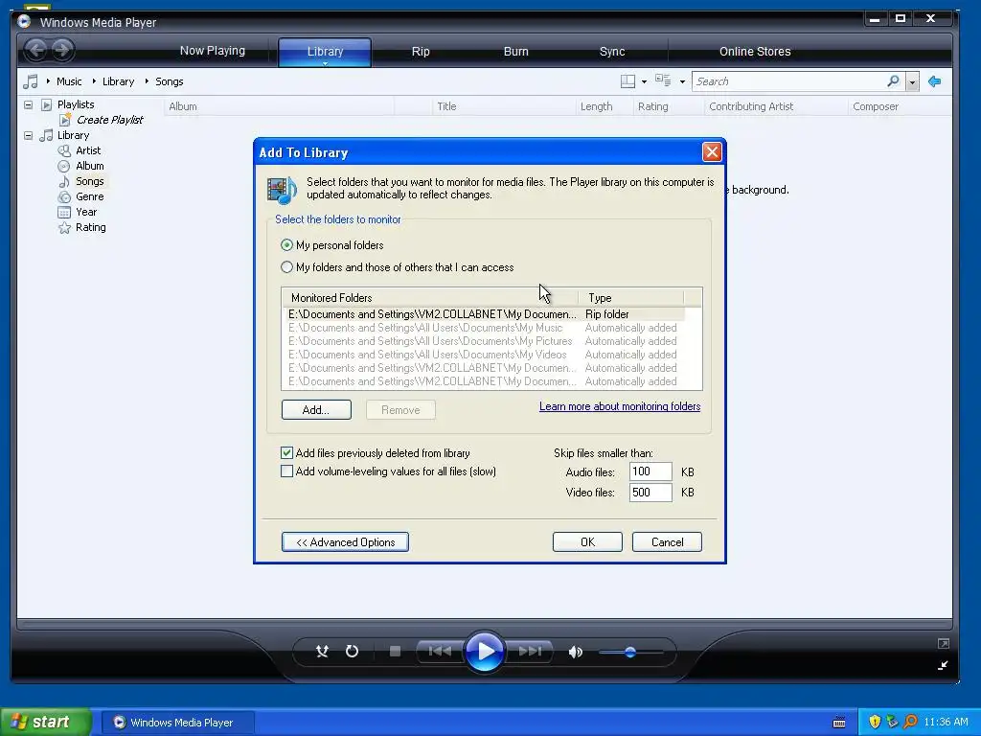Click OK in Add To Library dialog
Image resolution: width=981 pixels, height=736 pixels.
pos(587,542)
